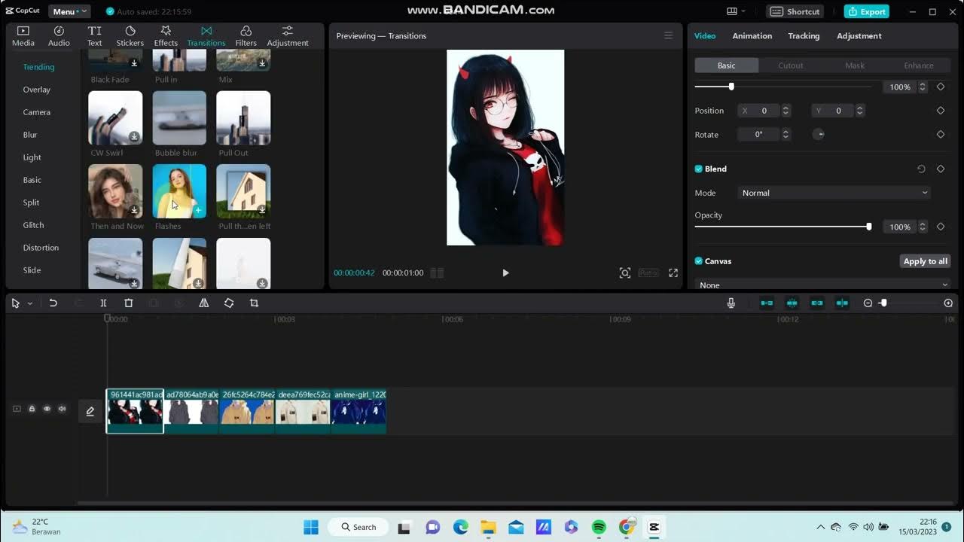Screen dimensions: 964x542
Task: Click the rotation dial knob
Action: tap(819, 134)
